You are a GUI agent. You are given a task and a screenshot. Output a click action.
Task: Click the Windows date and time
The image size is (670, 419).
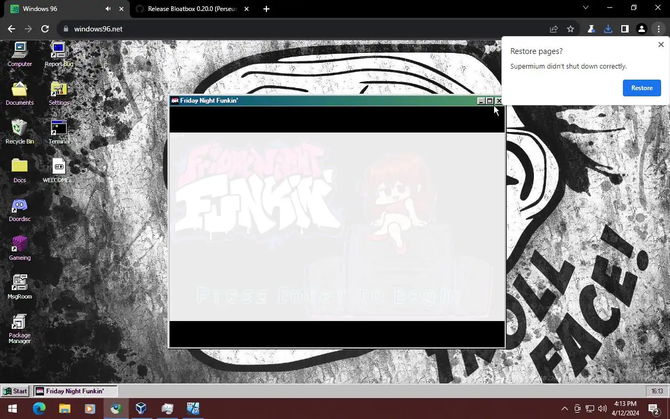click(625, 409)
